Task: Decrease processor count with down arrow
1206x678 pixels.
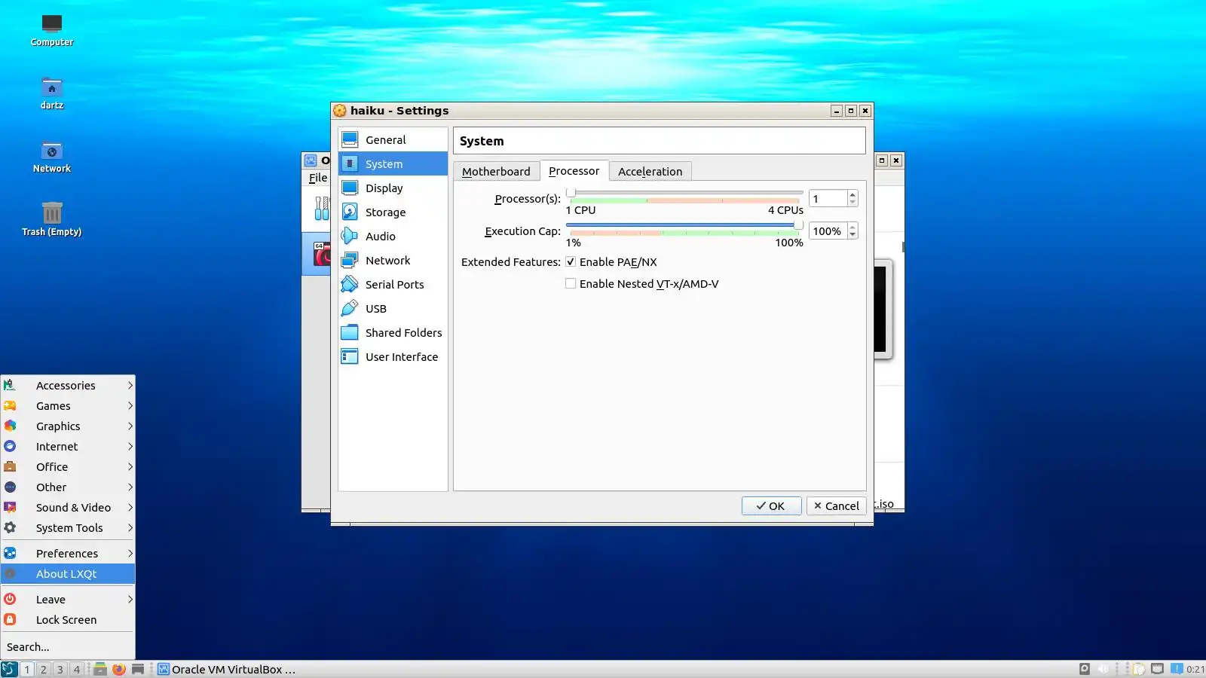Action: [x=852, y=203]
